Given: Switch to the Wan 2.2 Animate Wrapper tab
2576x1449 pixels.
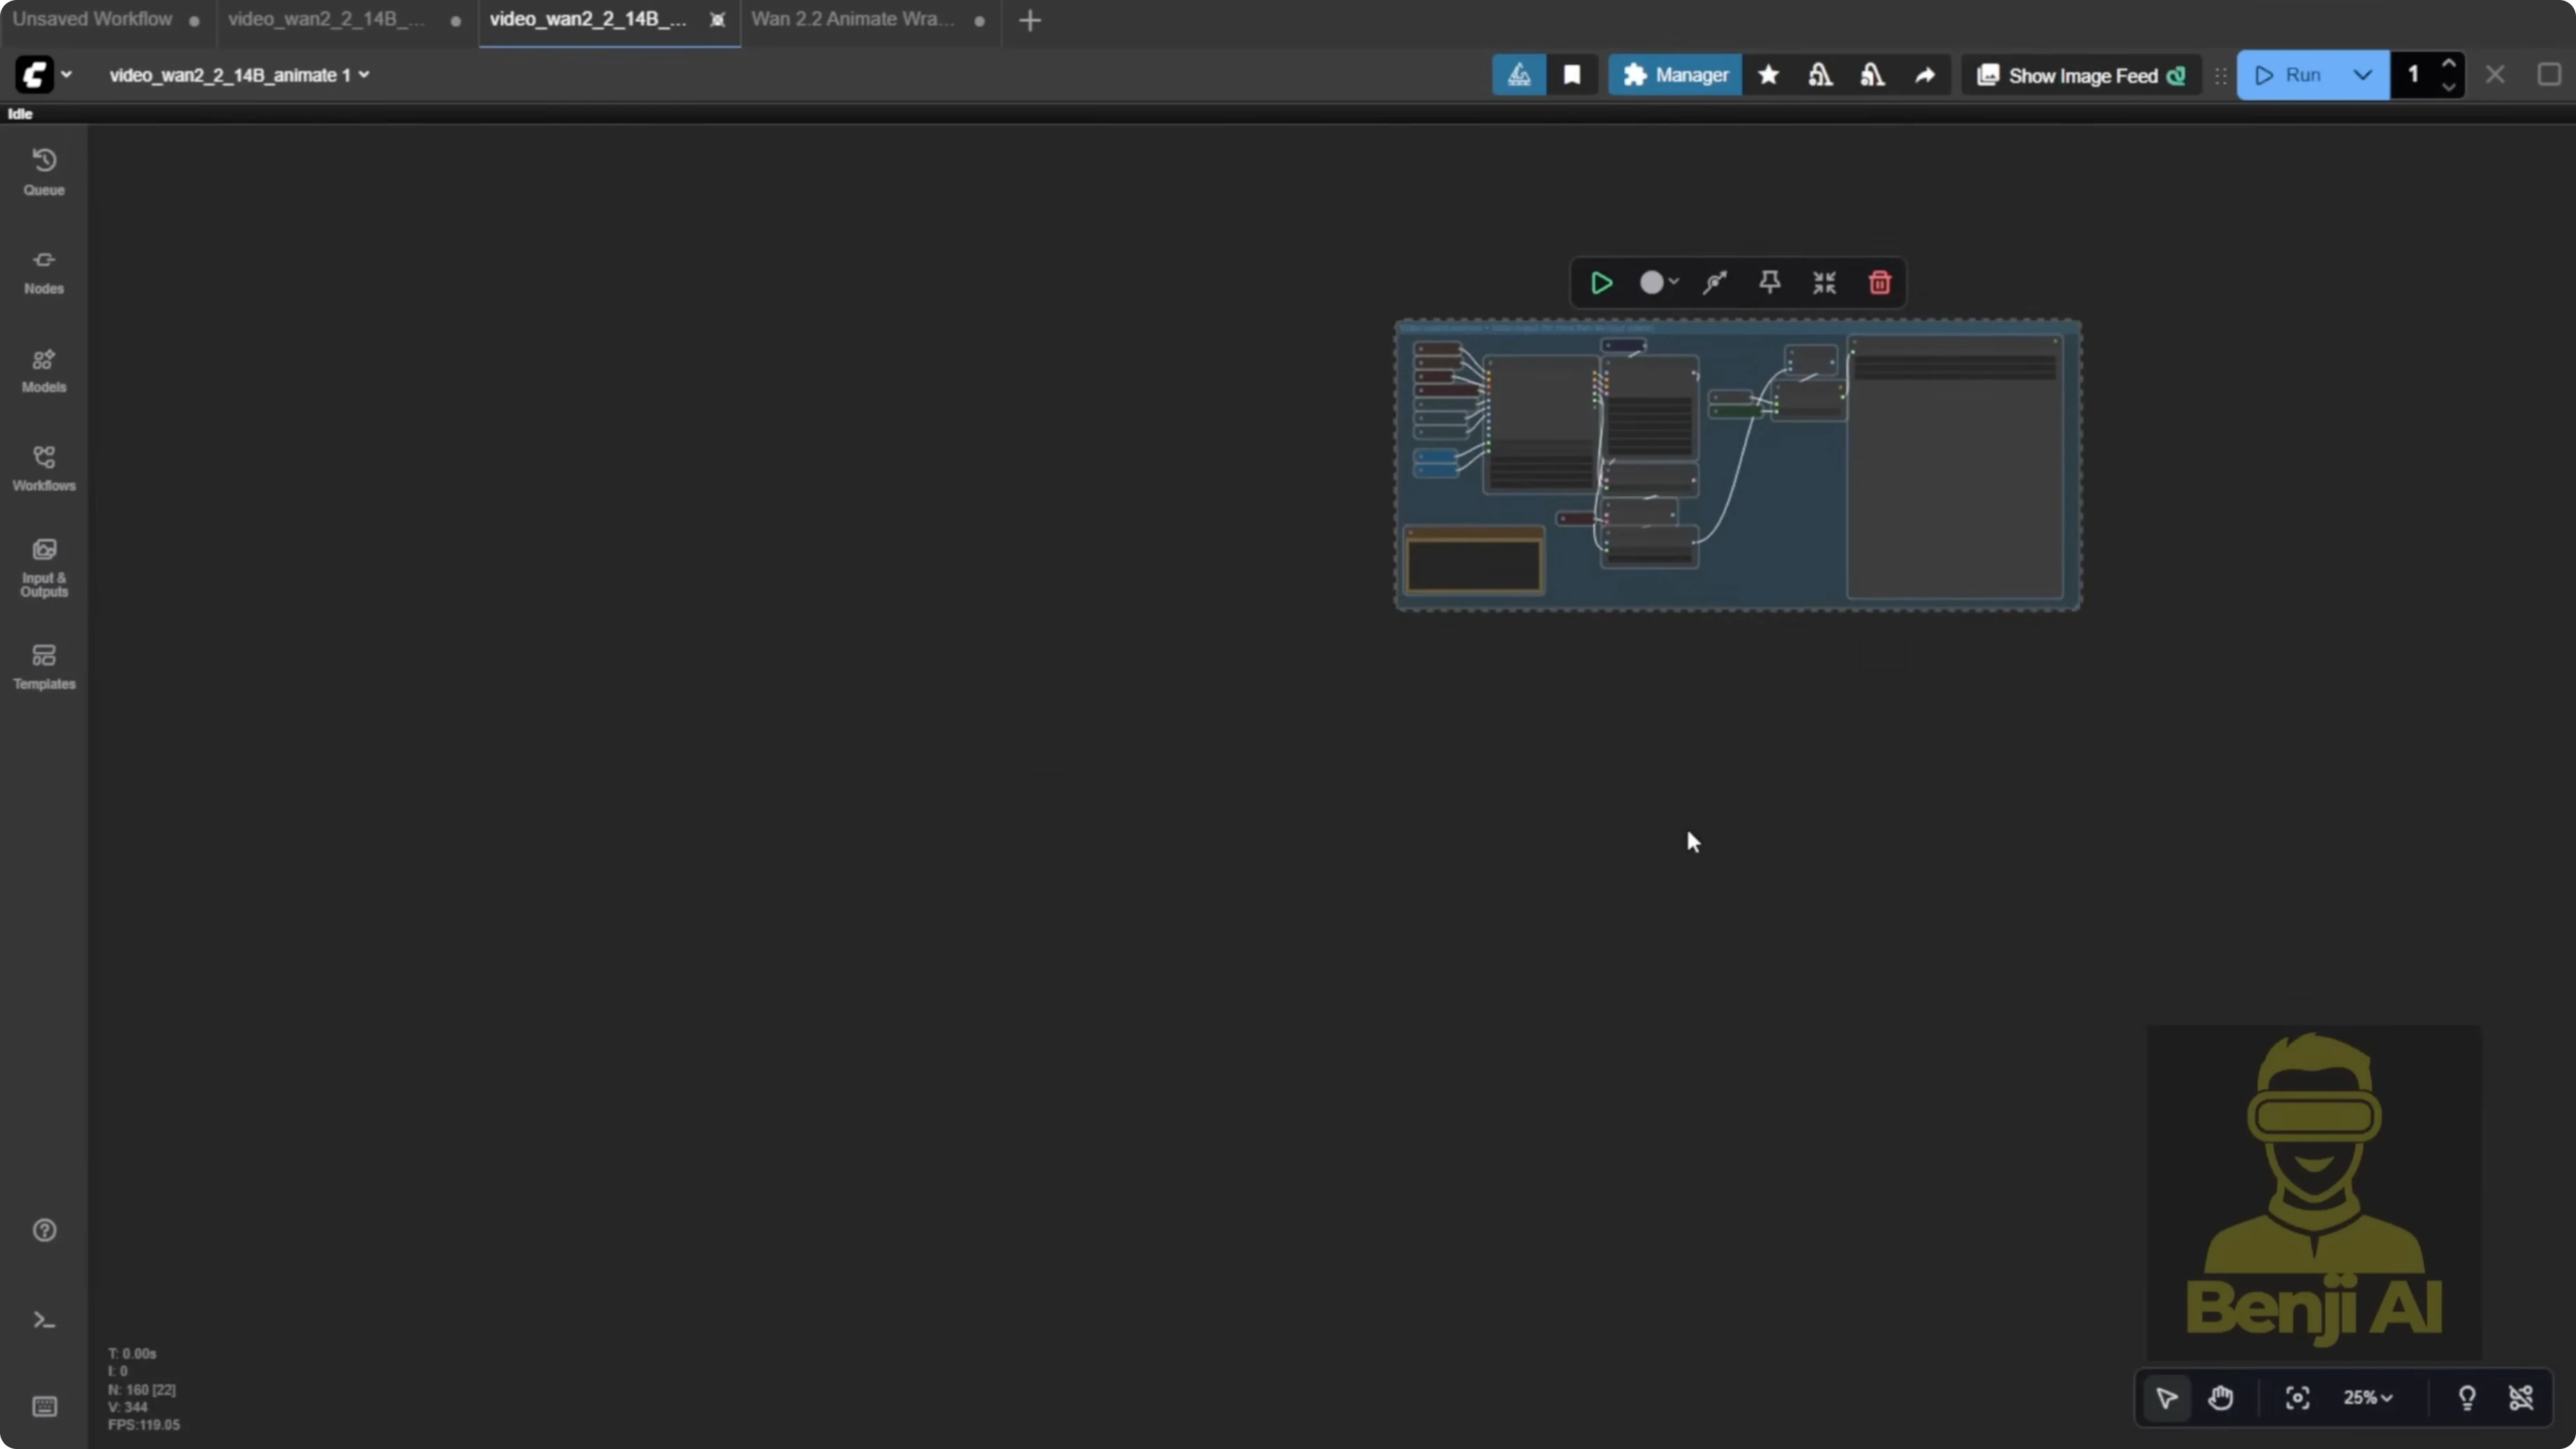Looking at the screenshot, I should [851, 18].
